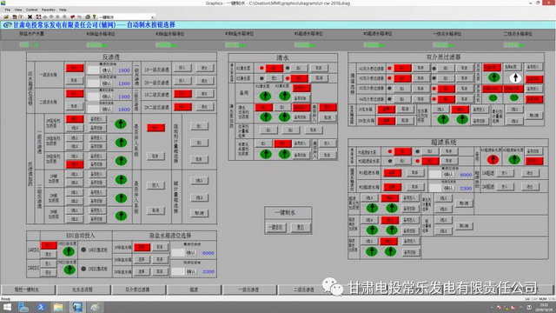Click 确认 beside 2300 in 超滤系统 panel
Screen dimensions: 556x313
point(448,188)
